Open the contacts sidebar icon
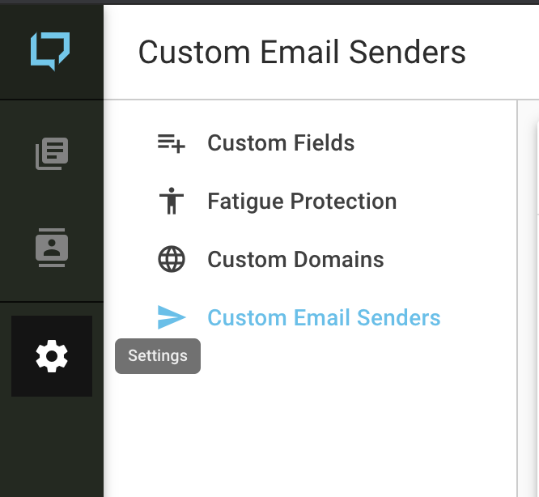This screenshot has width=539, height=497. pos(52,248)
